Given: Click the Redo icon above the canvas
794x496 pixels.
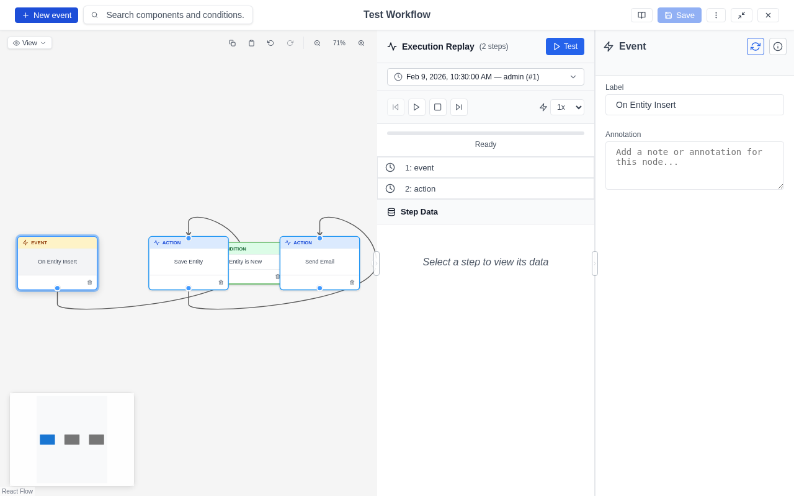Looking at the screenshot, I should coord(290,43).
